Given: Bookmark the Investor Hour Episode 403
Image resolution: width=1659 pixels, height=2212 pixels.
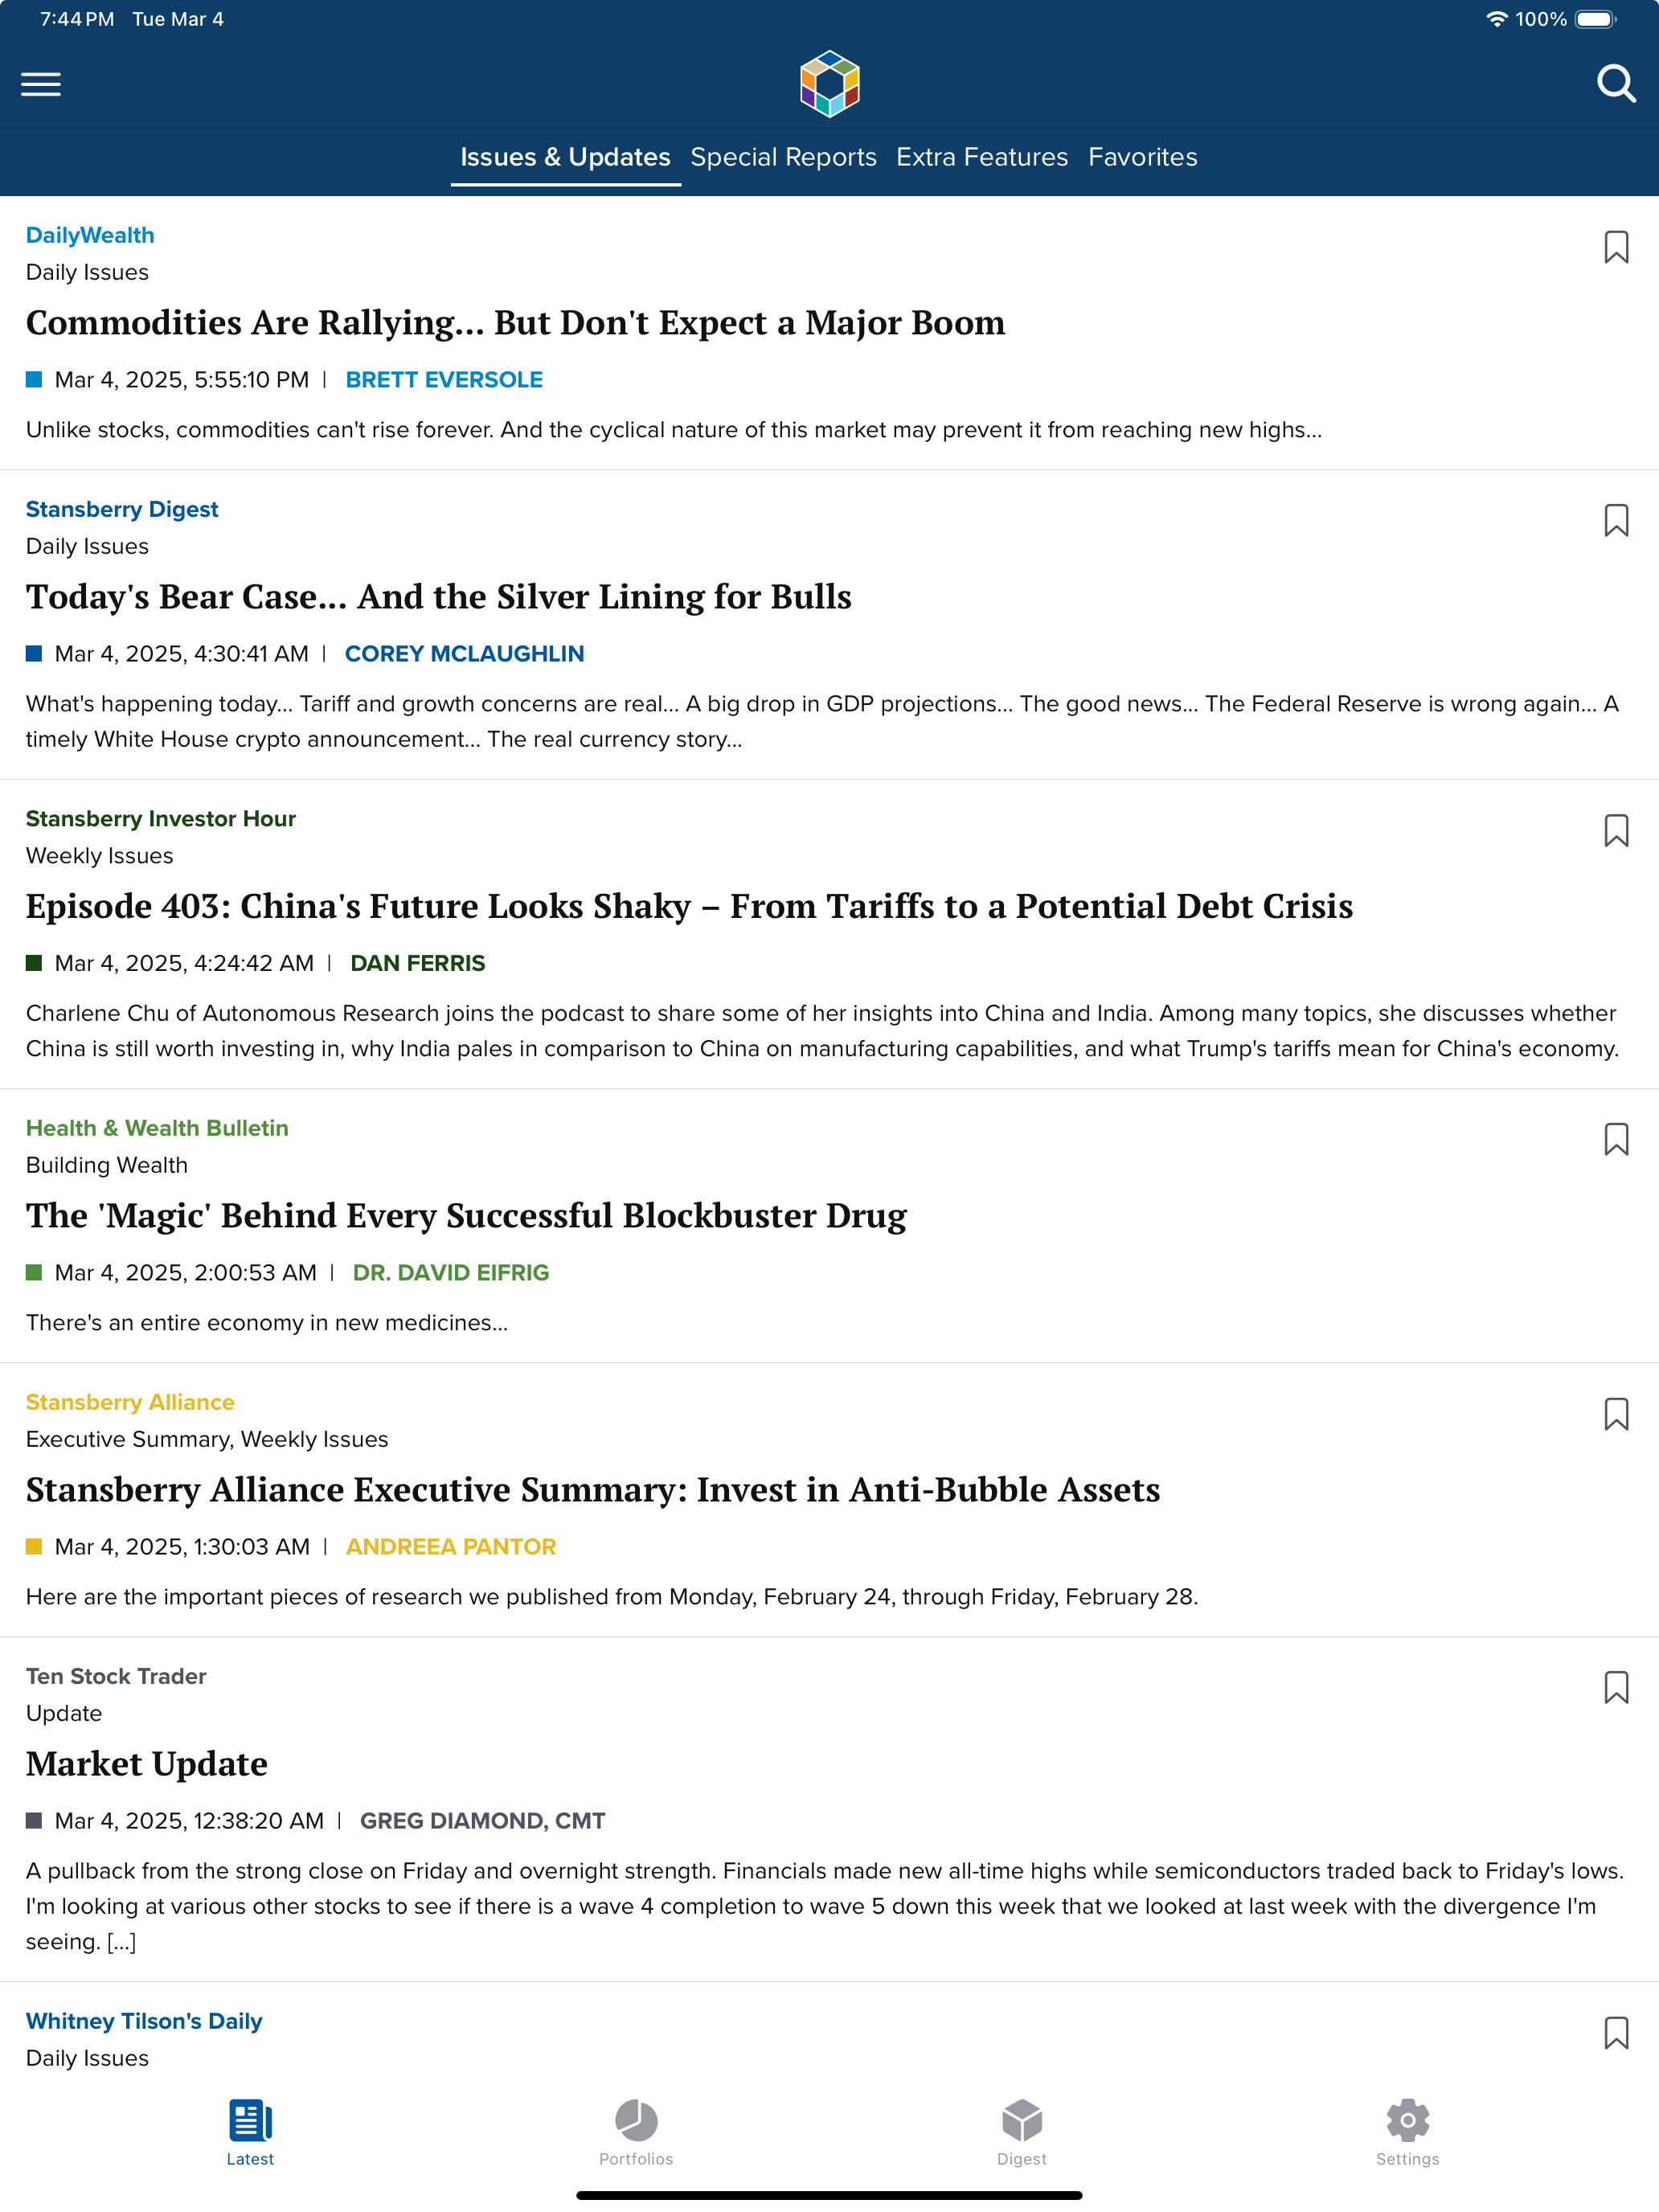Looking at the screenshot, I should pyautogui.click(x=1616, y=830).
